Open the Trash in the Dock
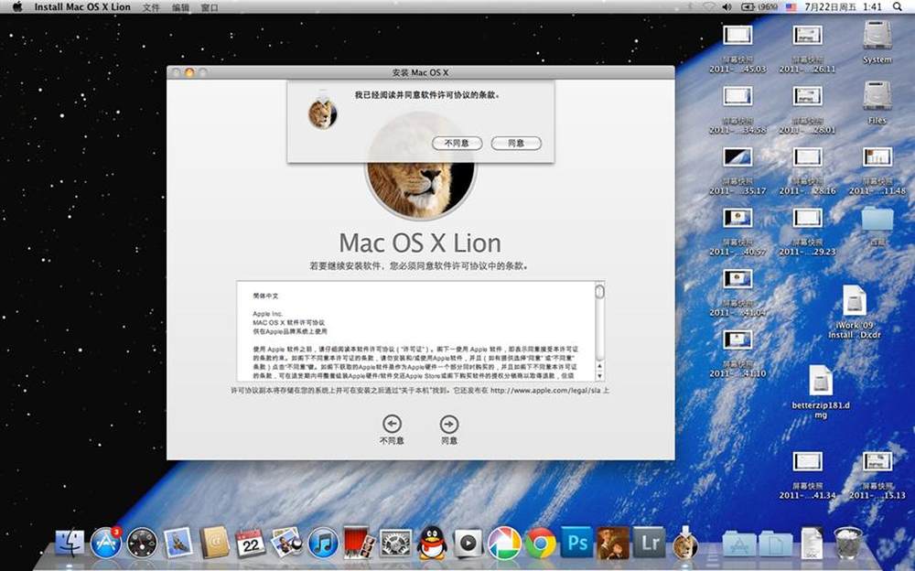Image resolution: width=915 pixels, height=571 pixels. click(847, 543)
